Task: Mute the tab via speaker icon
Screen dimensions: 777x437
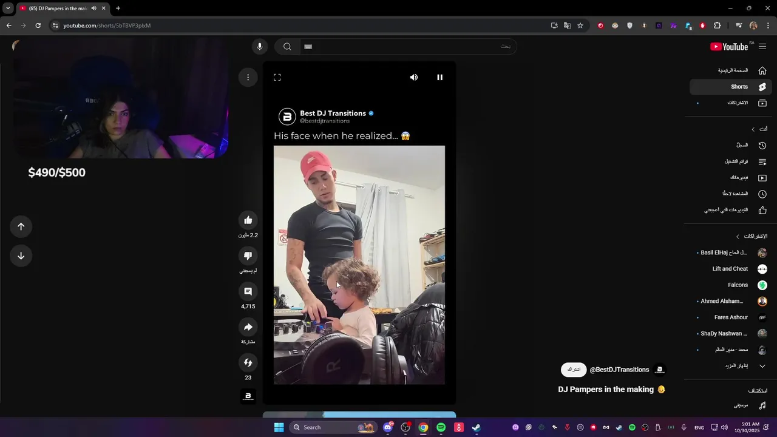Action: tap(93, 8)
